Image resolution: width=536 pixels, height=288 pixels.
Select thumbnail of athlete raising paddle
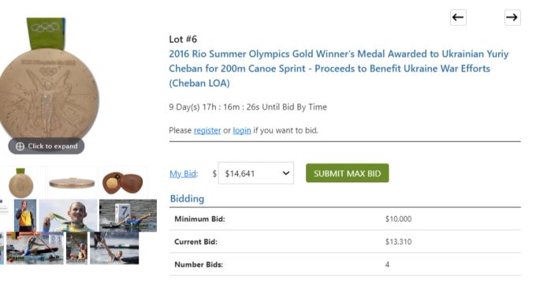tap(114, 248)
